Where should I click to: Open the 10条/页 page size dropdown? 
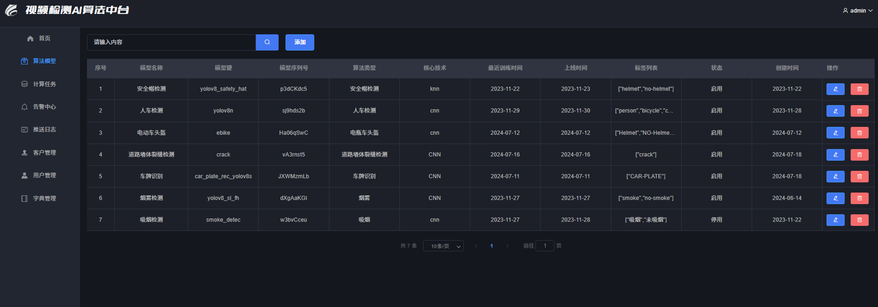point(443,246)
